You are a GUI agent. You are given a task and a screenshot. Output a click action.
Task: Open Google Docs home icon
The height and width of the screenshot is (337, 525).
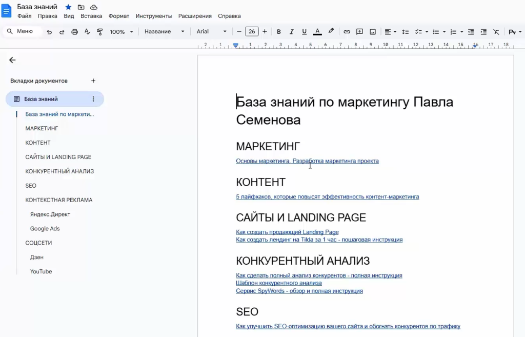(6, 11)
